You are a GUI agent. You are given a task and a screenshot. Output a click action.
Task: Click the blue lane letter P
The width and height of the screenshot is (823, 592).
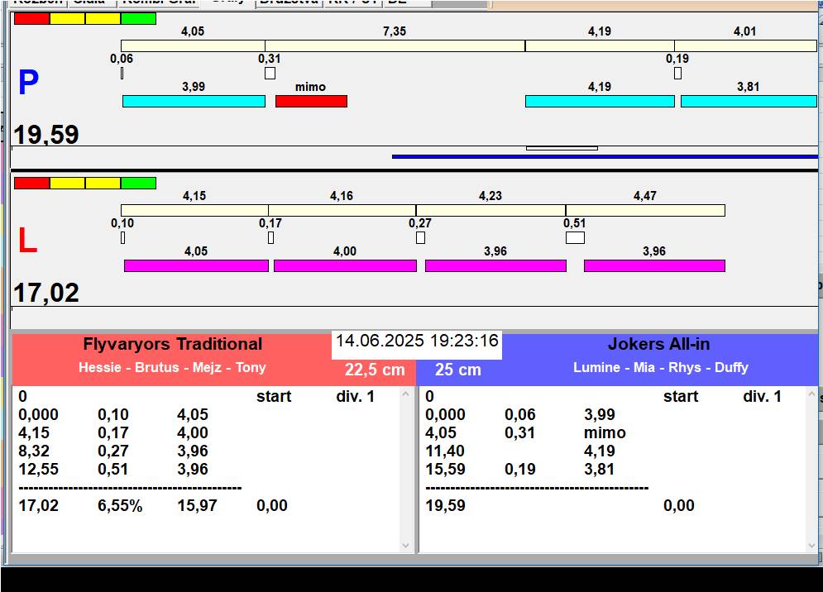pos(28,84)
